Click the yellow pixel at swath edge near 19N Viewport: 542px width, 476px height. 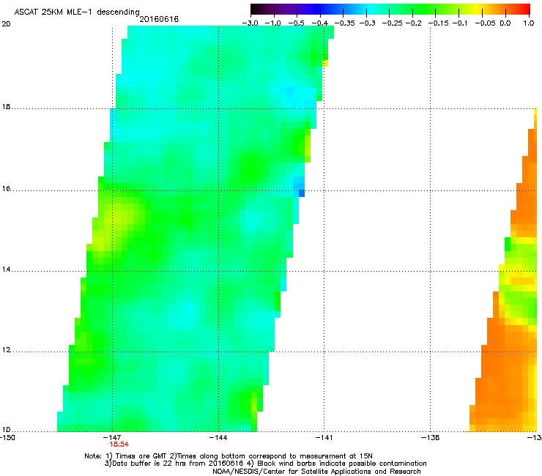point(325,63)
